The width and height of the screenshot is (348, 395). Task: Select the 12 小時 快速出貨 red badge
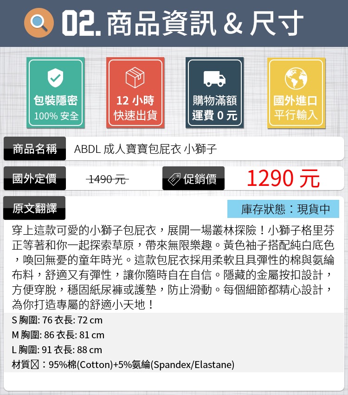135,92
